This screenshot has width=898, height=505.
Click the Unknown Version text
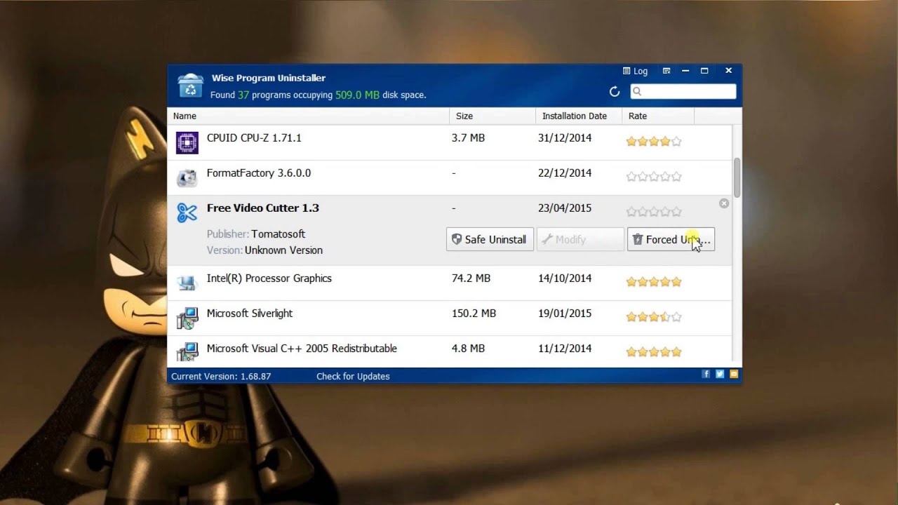coord(283,250)
